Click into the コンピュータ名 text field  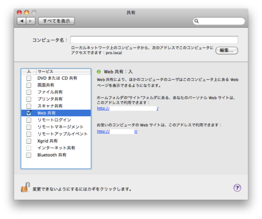pyautogui.click(x=154, y=40)
